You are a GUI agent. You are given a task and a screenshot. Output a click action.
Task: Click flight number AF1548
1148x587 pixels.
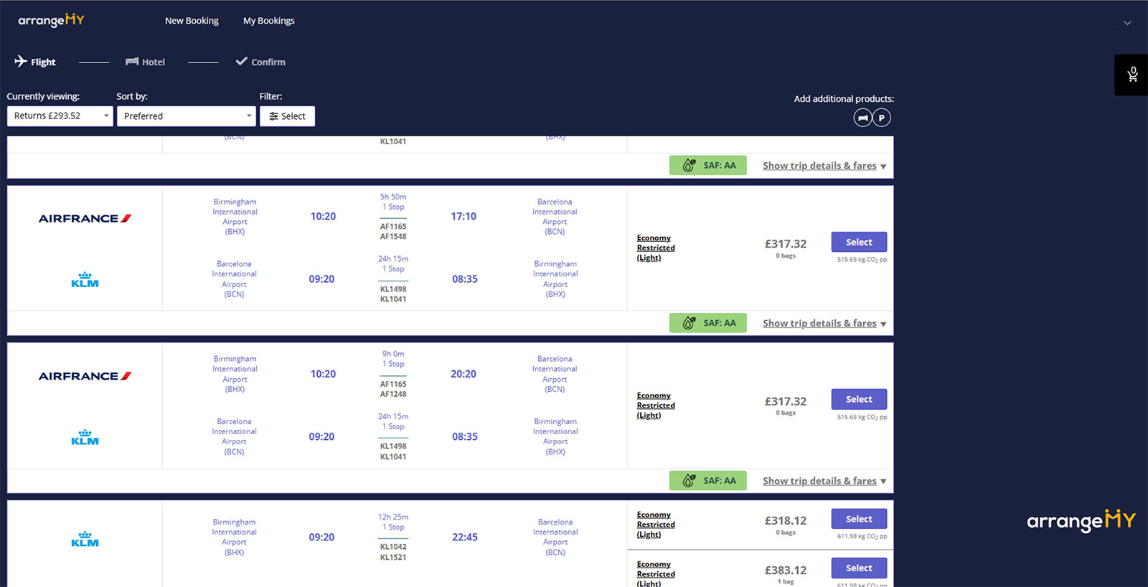tap(393, 236)
